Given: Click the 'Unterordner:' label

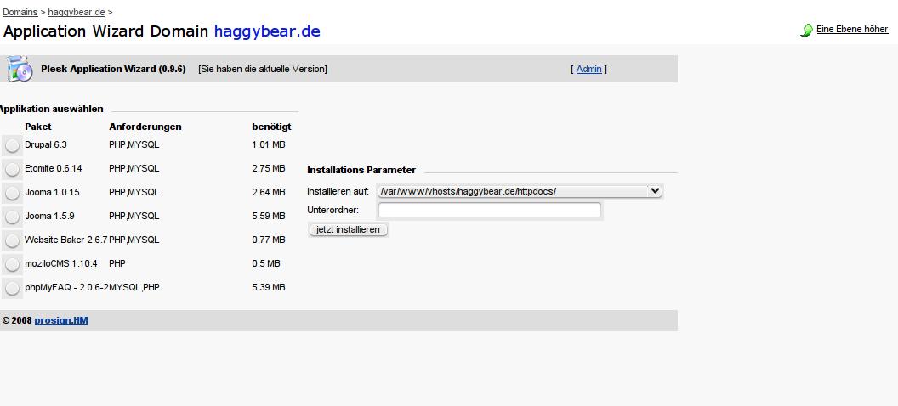Looking at the screenshot, I should (x=332, y=210).
